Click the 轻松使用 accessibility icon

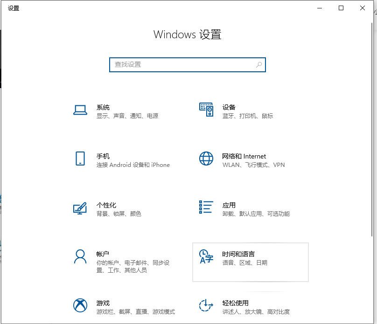click(206, 305)
